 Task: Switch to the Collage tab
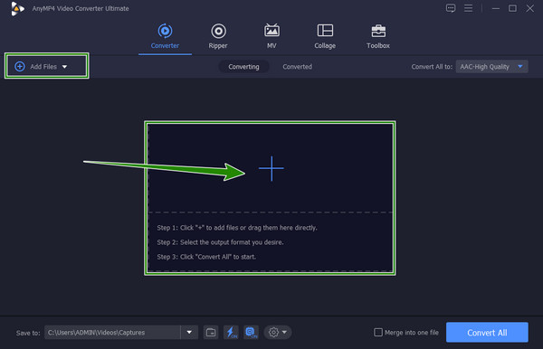coord(325,37)
